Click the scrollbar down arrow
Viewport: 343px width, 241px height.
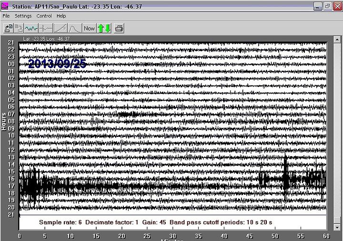(337, 227)
